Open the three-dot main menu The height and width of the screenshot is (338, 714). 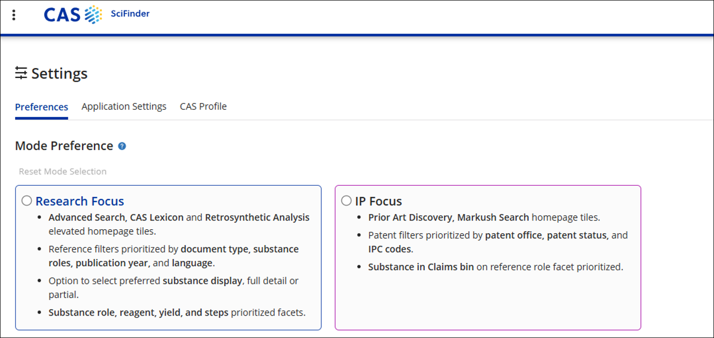click(x=14, y=15)
